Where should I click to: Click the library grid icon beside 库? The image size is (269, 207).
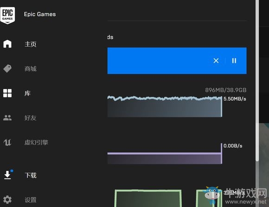click(7, 93)
